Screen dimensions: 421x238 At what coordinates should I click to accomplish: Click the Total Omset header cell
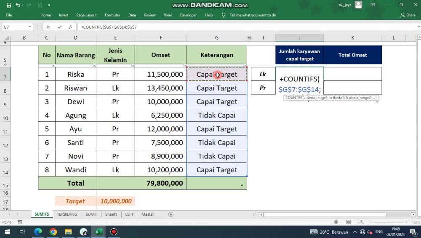pos(352,55)
